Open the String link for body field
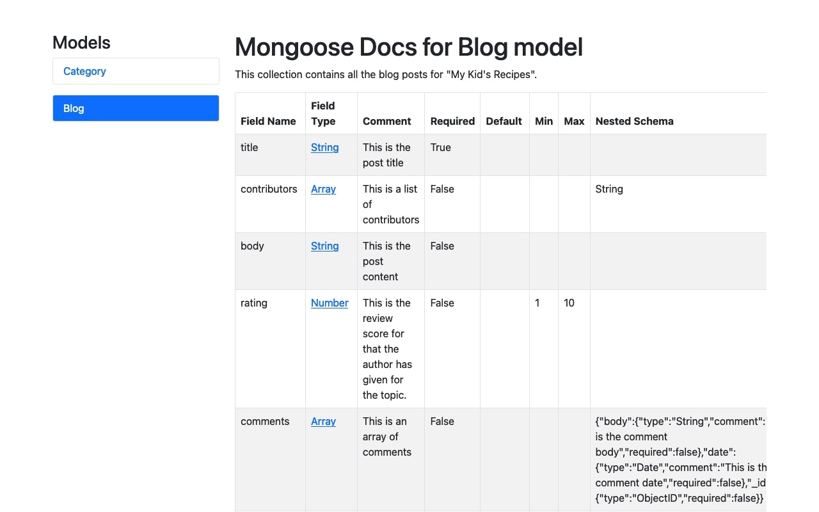This screenshot has height=512, width=819. click(x=324, y=246)
